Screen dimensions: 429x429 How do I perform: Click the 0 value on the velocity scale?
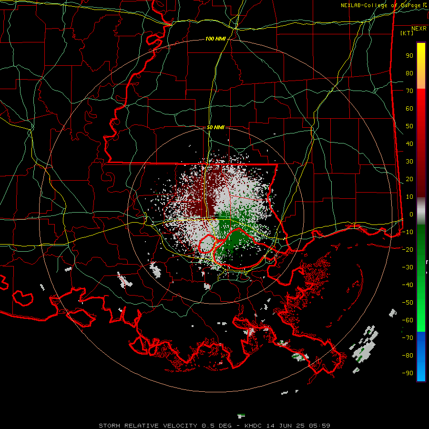pos(411,214)
